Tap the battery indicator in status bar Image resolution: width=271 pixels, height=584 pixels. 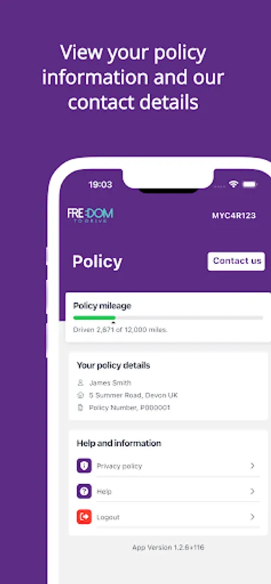pos(250,184)
